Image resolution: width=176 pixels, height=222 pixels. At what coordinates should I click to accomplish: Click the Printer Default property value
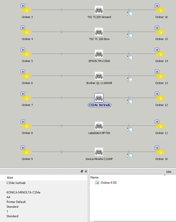[16, 202]
